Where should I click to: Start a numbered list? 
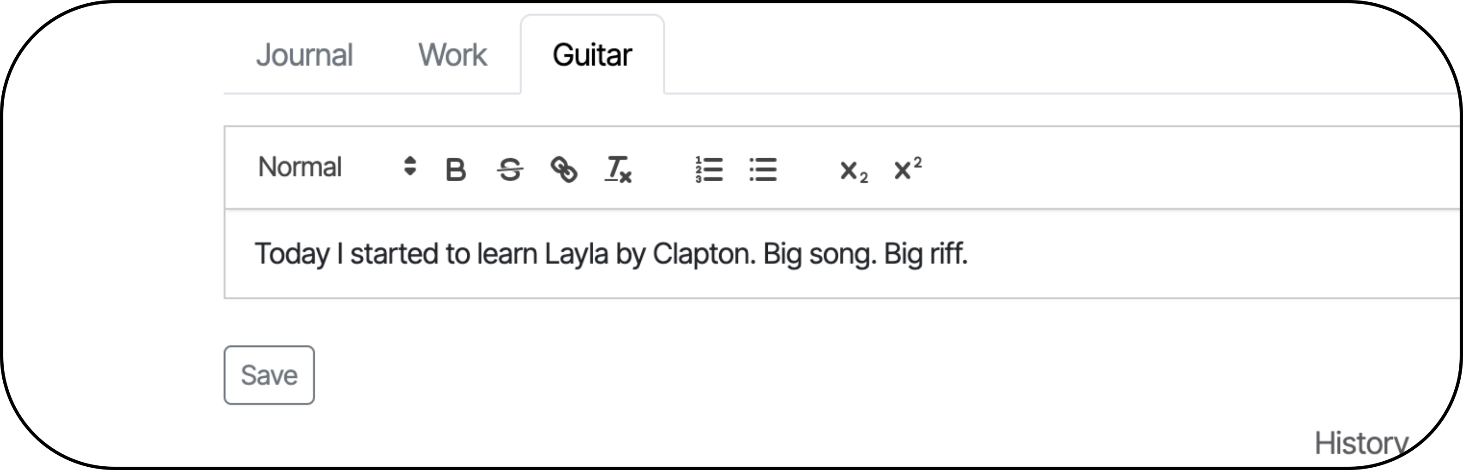click(x=709, y=169)
